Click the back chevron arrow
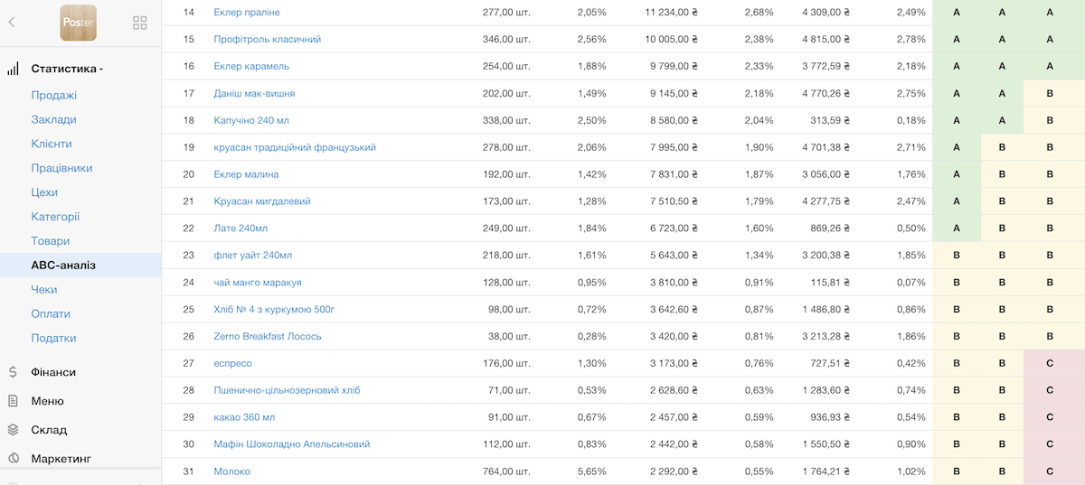Viewport: 1085px width, 485px height. 12,23
